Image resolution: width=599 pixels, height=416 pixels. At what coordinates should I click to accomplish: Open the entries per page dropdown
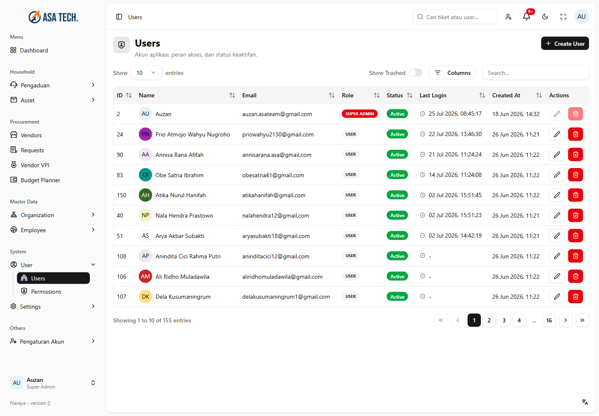[x=146, y=72]
